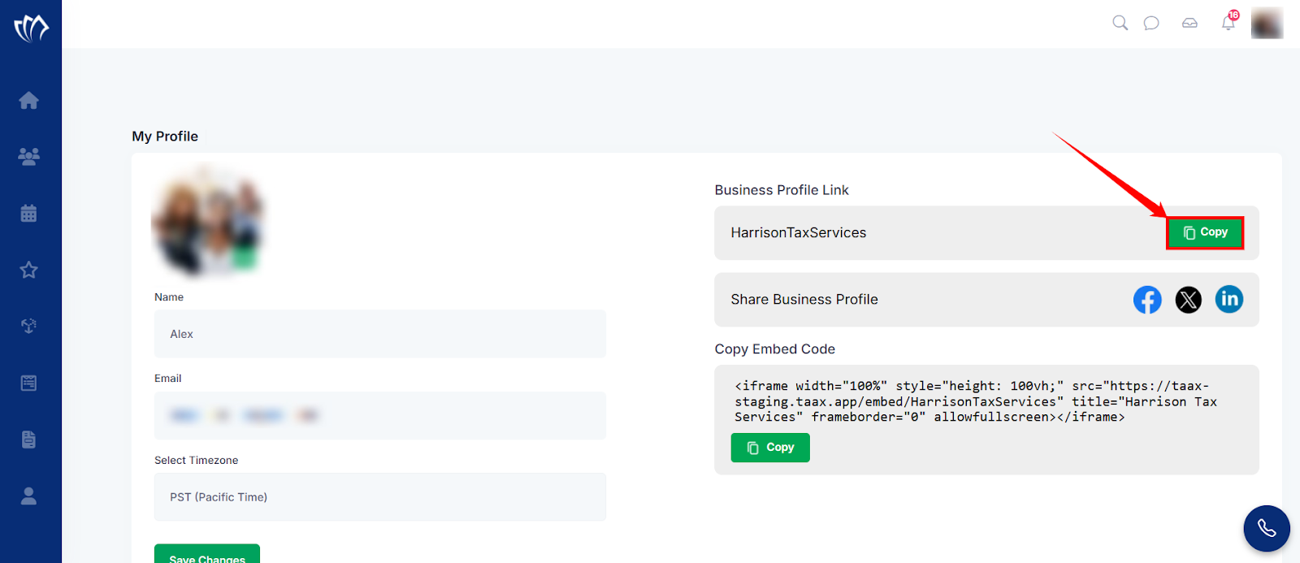Click the Name field containing Alex
The image size is (1300, 563).
380,334
